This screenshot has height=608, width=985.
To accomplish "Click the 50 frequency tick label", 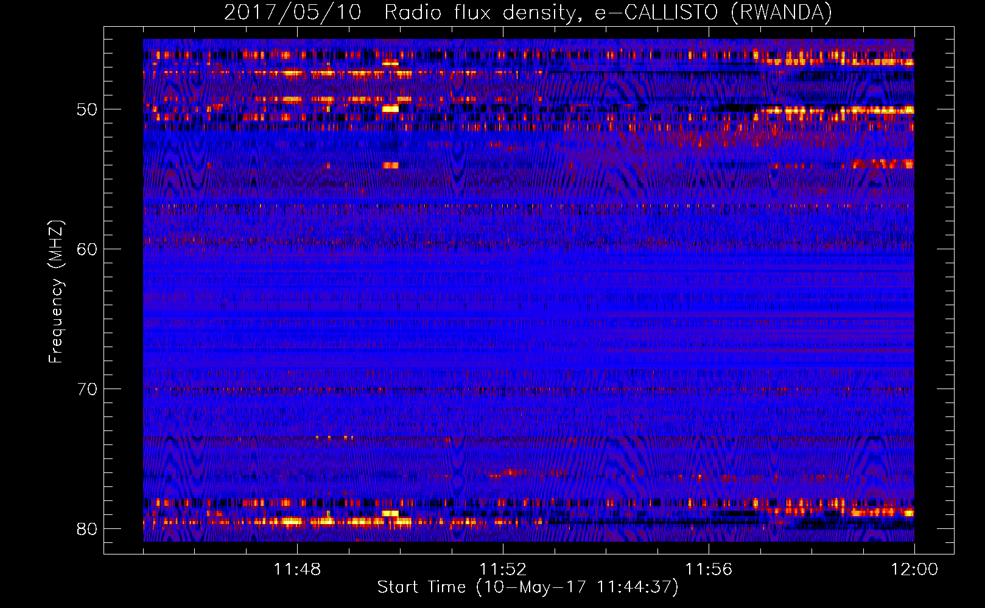I will tap(87, 109).
